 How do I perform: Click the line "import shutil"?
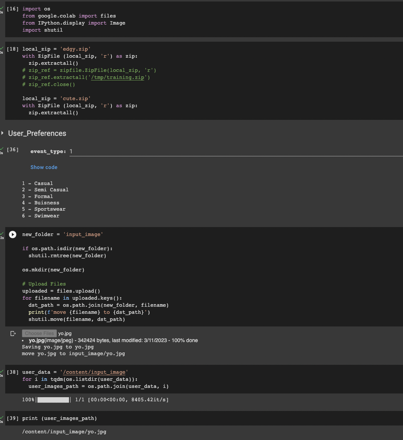[x=42, y=30]
